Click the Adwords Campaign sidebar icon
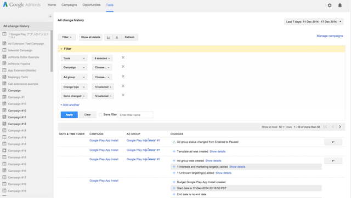Viewport: 351px width, 198px height. 4,50
